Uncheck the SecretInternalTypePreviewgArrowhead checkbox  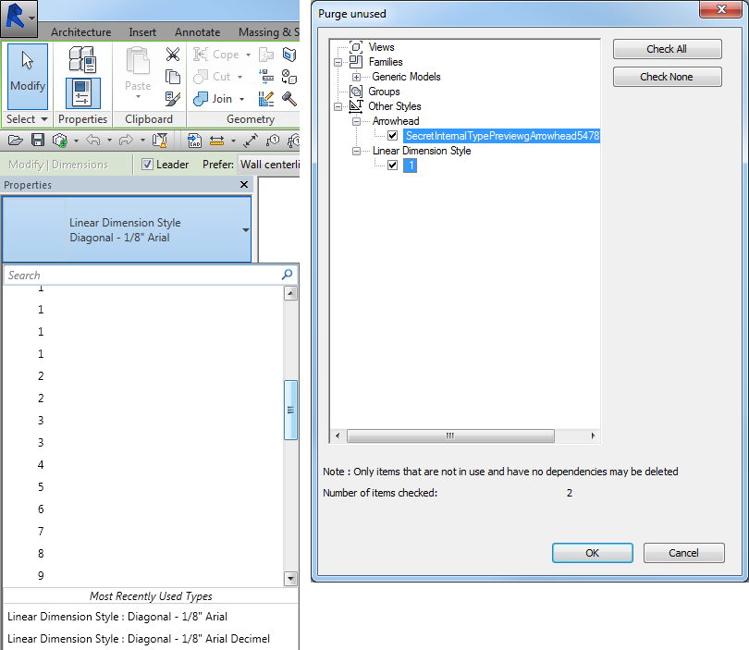coord(393,136)
